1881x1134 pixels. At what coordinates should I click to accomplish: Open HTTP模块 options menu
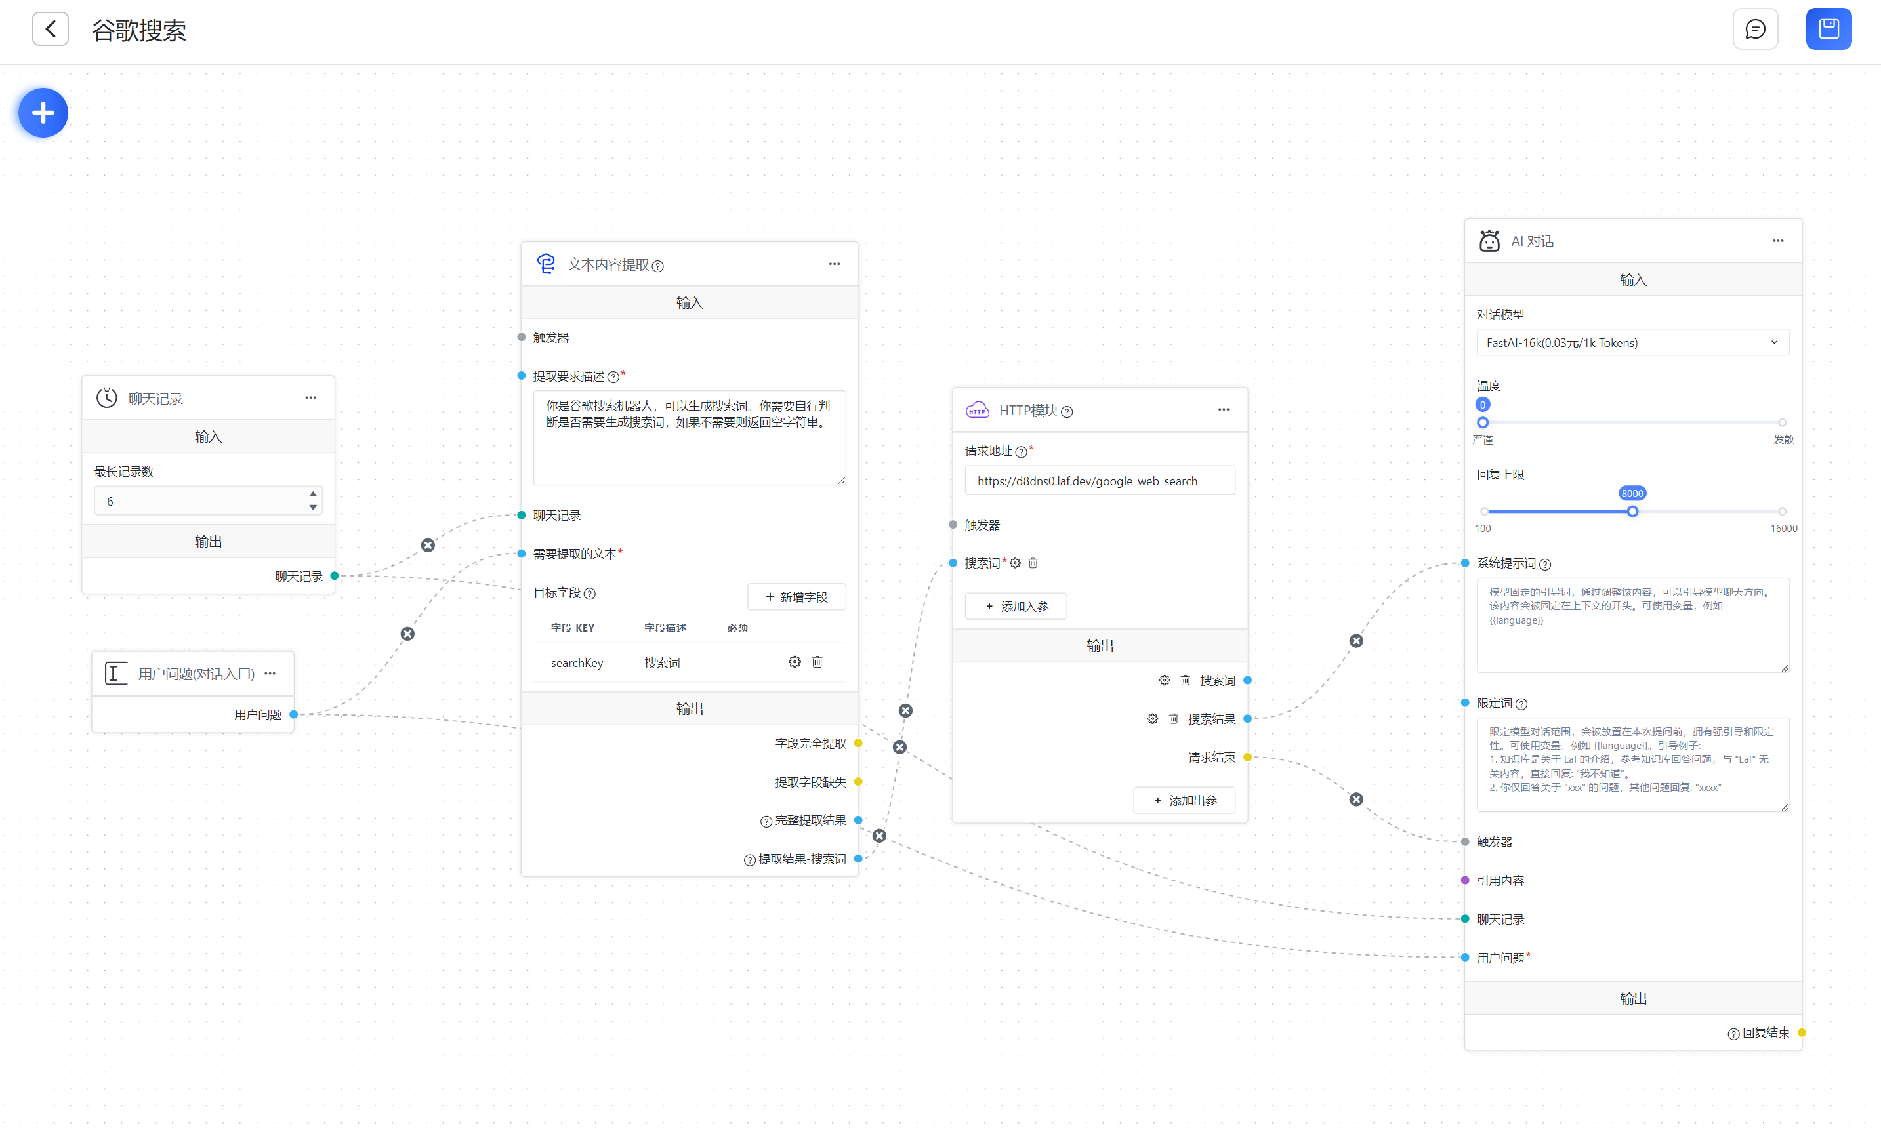click(1224, 410)
